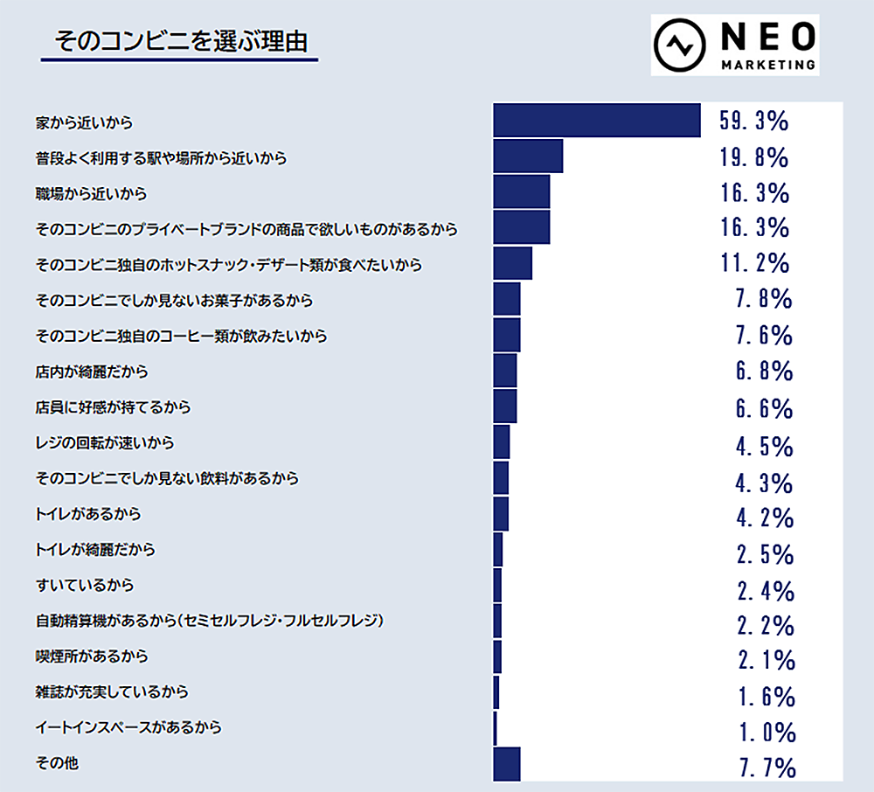Image resolution: width=874 pixels, height=792 pixels.
Task: Click the プライベートブランド reason label
Action: tap(246, 229)
